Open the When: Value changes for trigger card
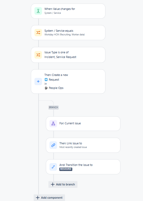This screenshot has width=143, height=201. click(68, 11)
